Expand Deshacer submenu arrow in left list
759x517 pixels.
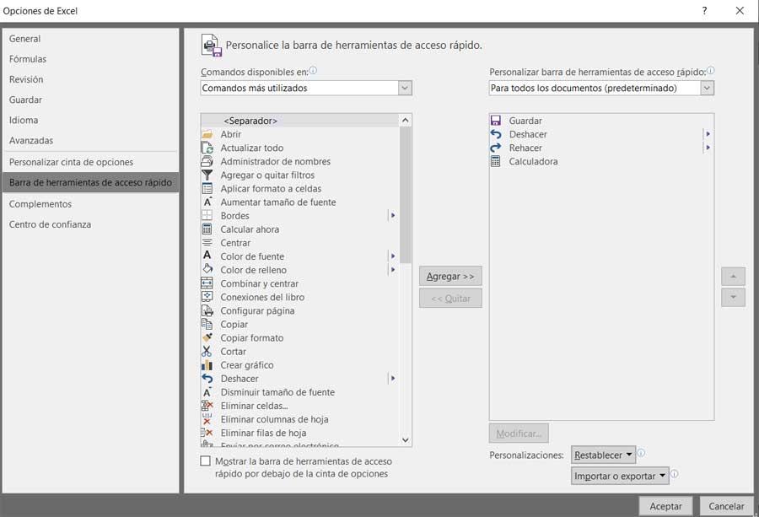point(392,378)
